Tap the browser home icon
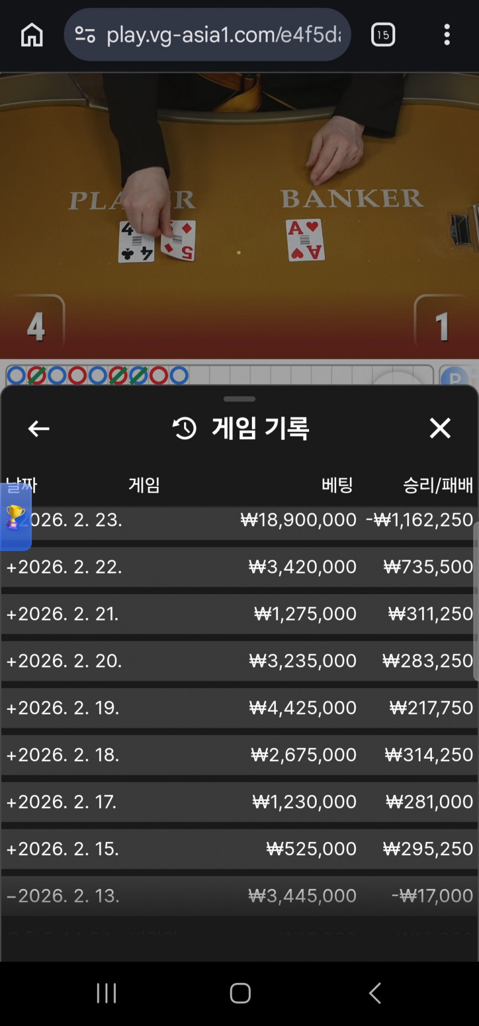The width and height of the screenshot is (479, 1026). click(x=32, y=35)
